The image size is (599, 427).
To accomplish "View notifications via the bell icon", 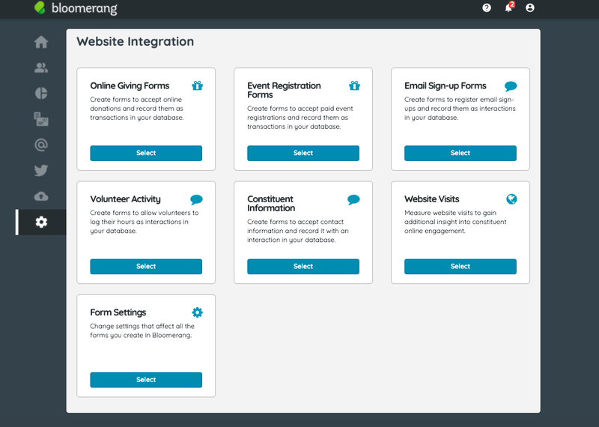I will (509, 7).
